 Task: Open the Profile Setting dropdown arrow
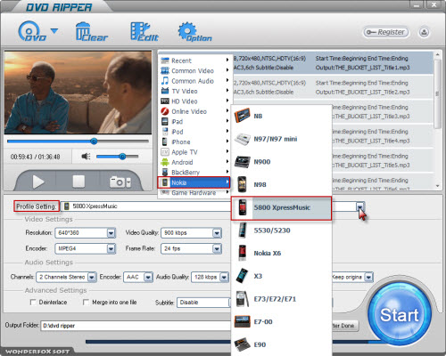[x=360, y=206]
